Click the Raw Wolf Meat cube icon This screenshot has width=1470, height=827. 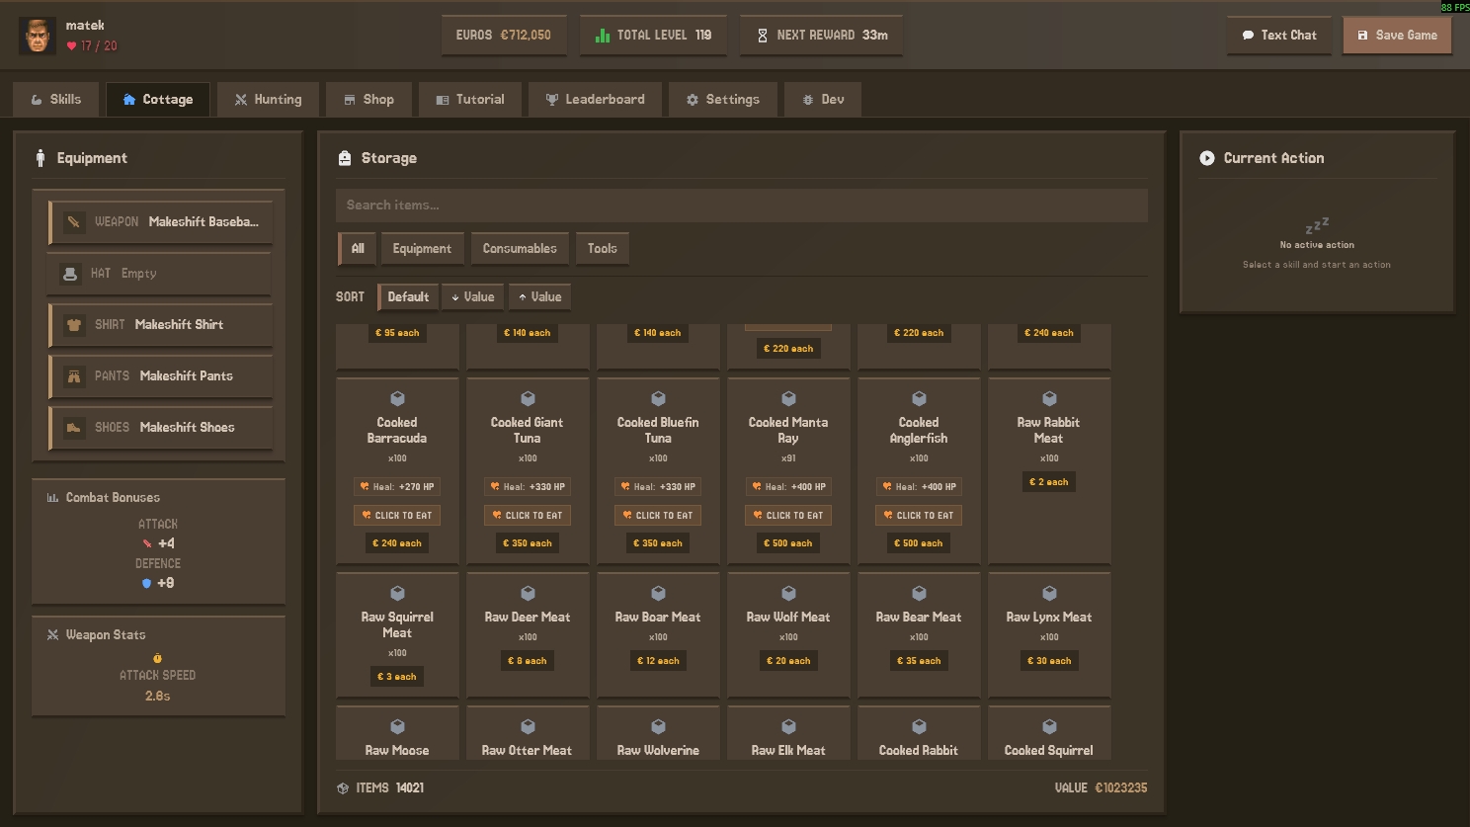[788, 594]
